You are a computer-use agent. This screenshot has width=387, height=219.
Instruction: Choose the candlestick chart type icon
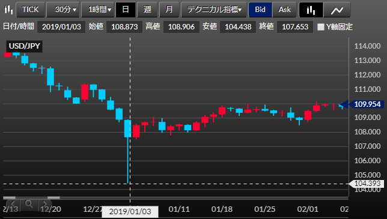[311, 10]
